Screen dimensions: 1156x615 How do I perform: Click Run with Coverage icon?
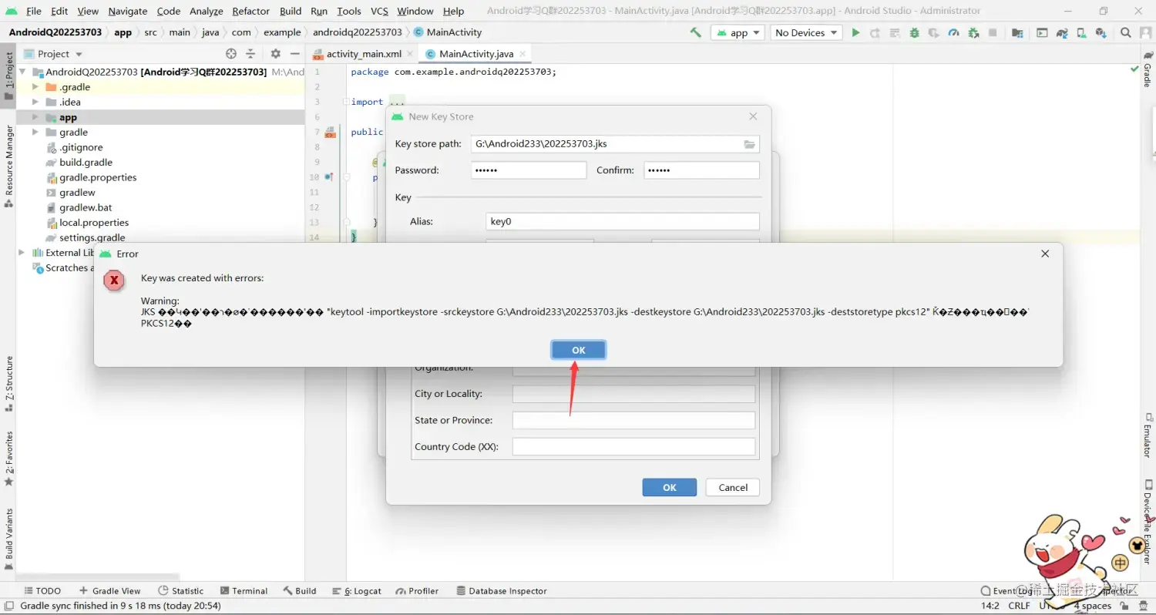click(x=934, y=32)
